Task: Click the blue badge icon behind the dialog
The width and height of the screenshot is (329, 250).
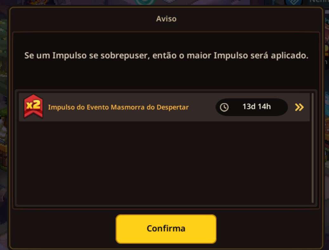Action: click(293, 2)
